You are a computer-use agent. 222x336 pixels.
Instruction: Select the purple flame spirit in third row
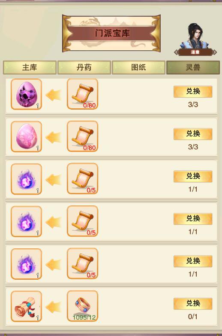[26, 179]
